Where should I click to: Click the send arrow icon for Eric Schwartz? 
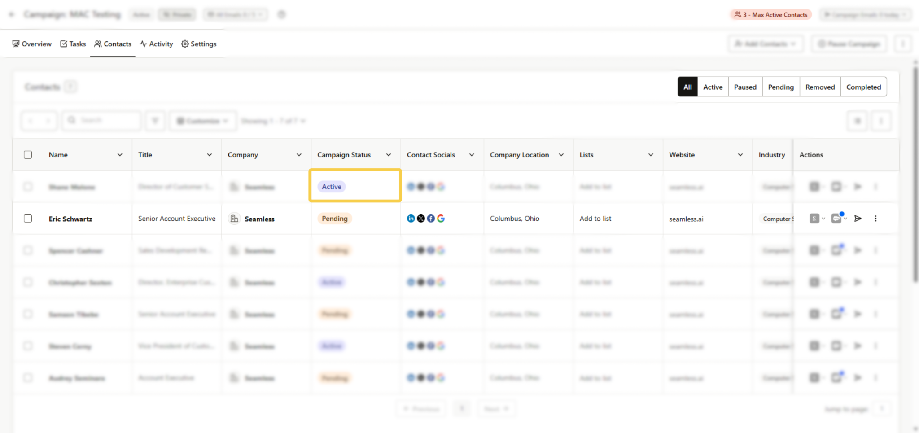858,219
